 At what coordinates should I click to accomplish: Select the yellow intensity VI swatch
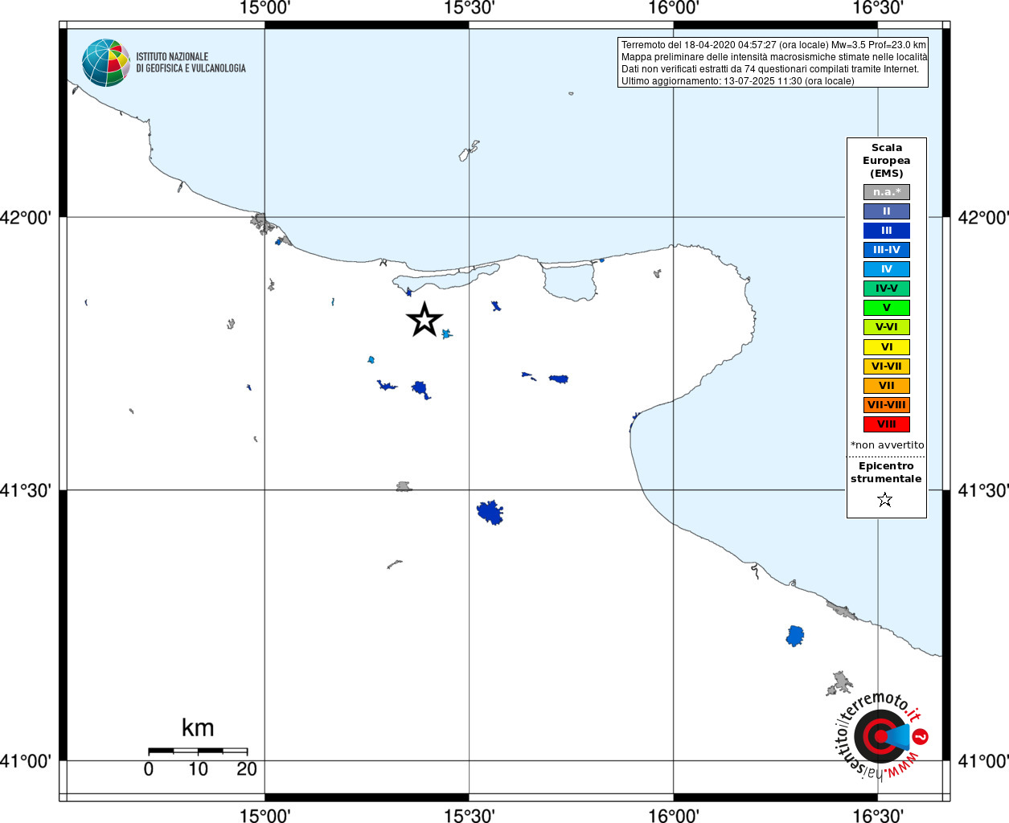point(887,347)
